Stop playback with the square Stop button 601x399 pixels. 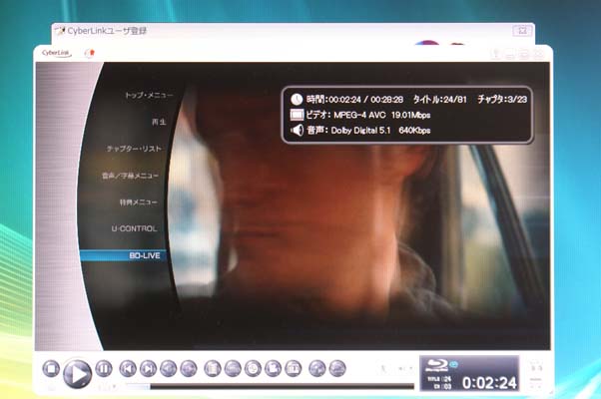tap(51, 369)
